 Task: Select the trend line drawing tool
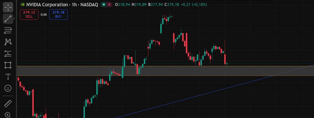(x=8, y=19)
